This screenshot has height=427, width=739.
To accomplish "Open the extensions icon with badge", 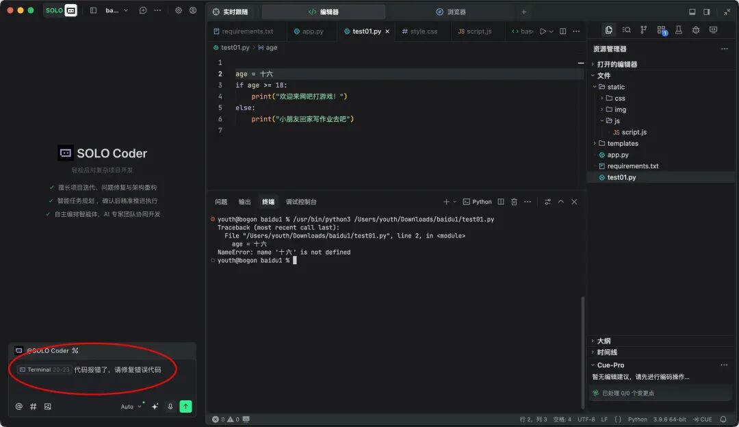I will click(662, 31).
